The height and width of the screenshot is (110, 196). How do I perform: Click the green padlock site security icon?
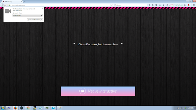click(10, 5)
